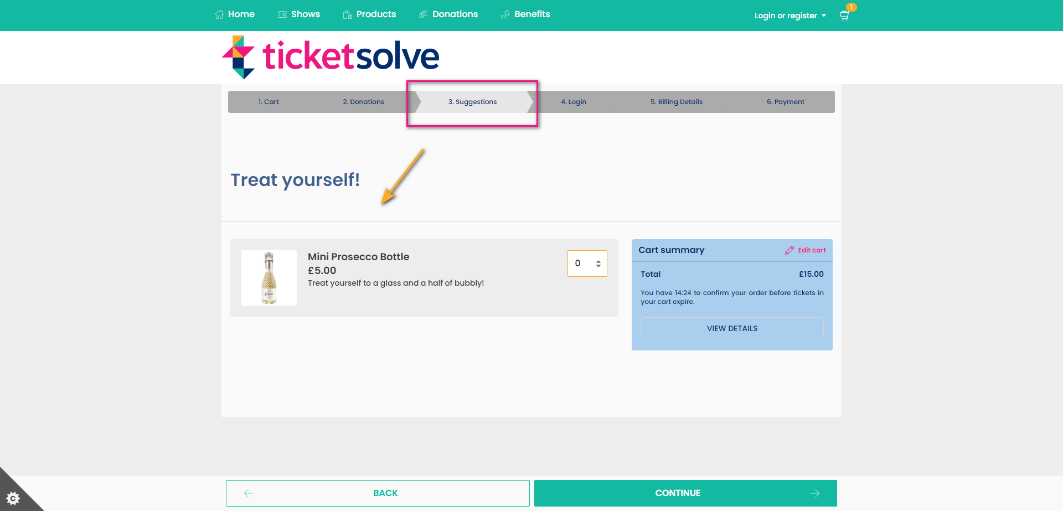Click the VIEW DETAILS button

(732, 328)
